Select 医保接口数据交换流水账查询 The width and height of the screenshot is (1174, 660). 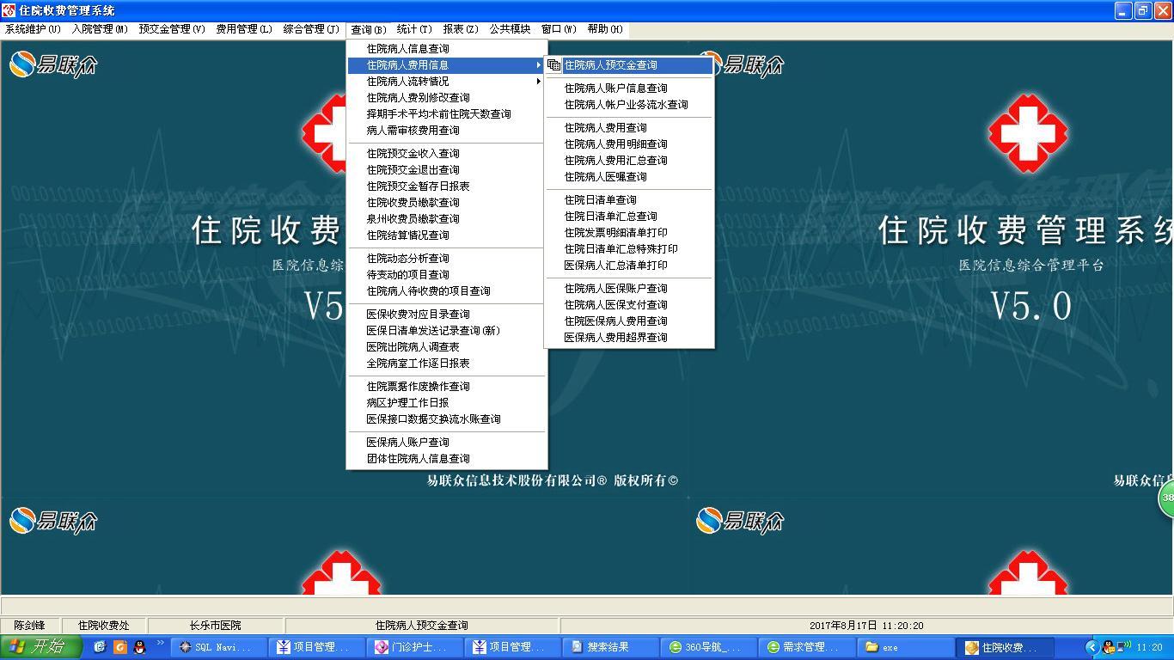tap(445, 419)
